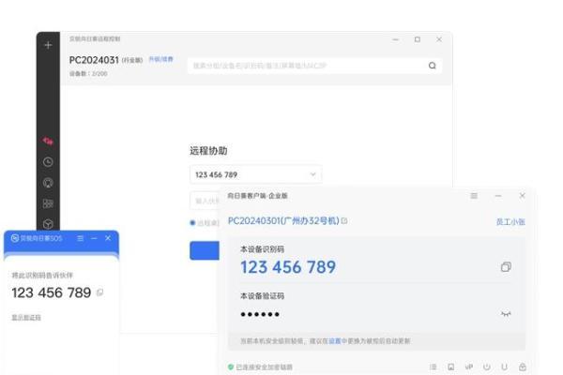
Task: Click the plus icon in the dark sidebar
Action: pyautogui.click(x=48, y=45)
